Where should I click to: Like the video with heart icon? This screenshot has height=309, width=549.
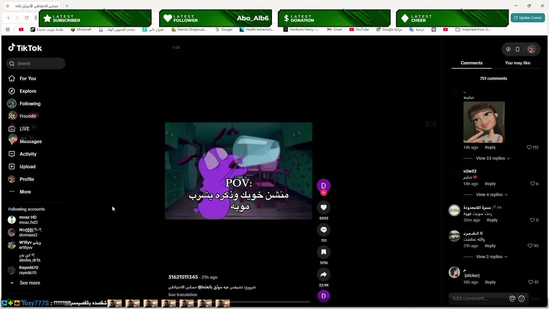[x=323, y=207]
